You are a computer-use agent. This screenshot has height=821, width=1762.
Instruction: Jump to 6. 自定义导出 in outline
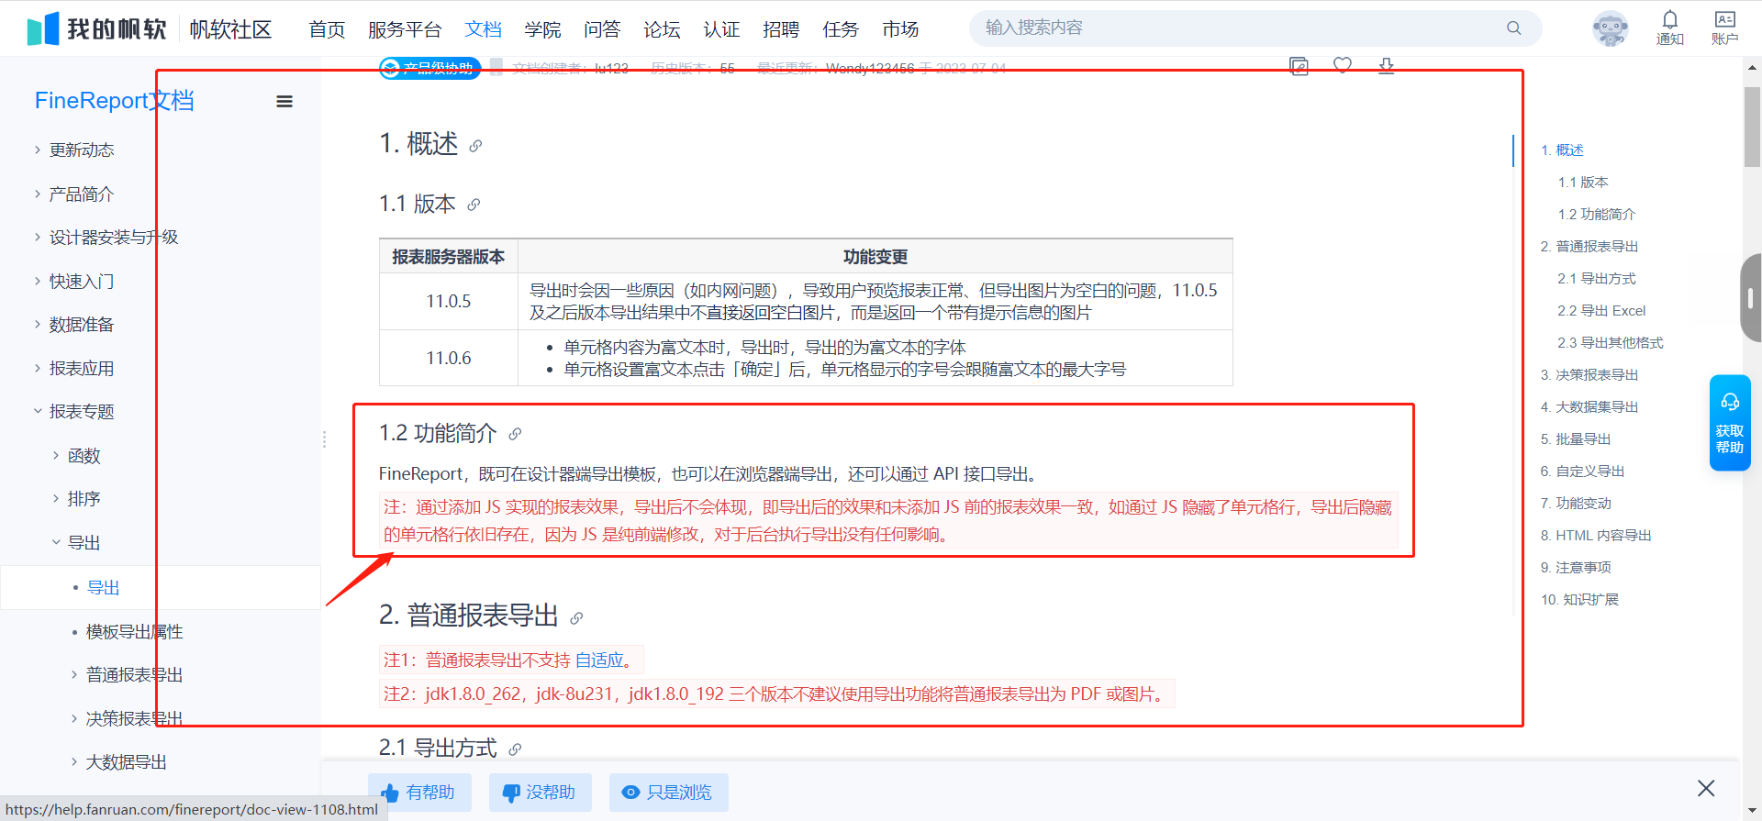pyautogui.click(x=1582, y=472)
